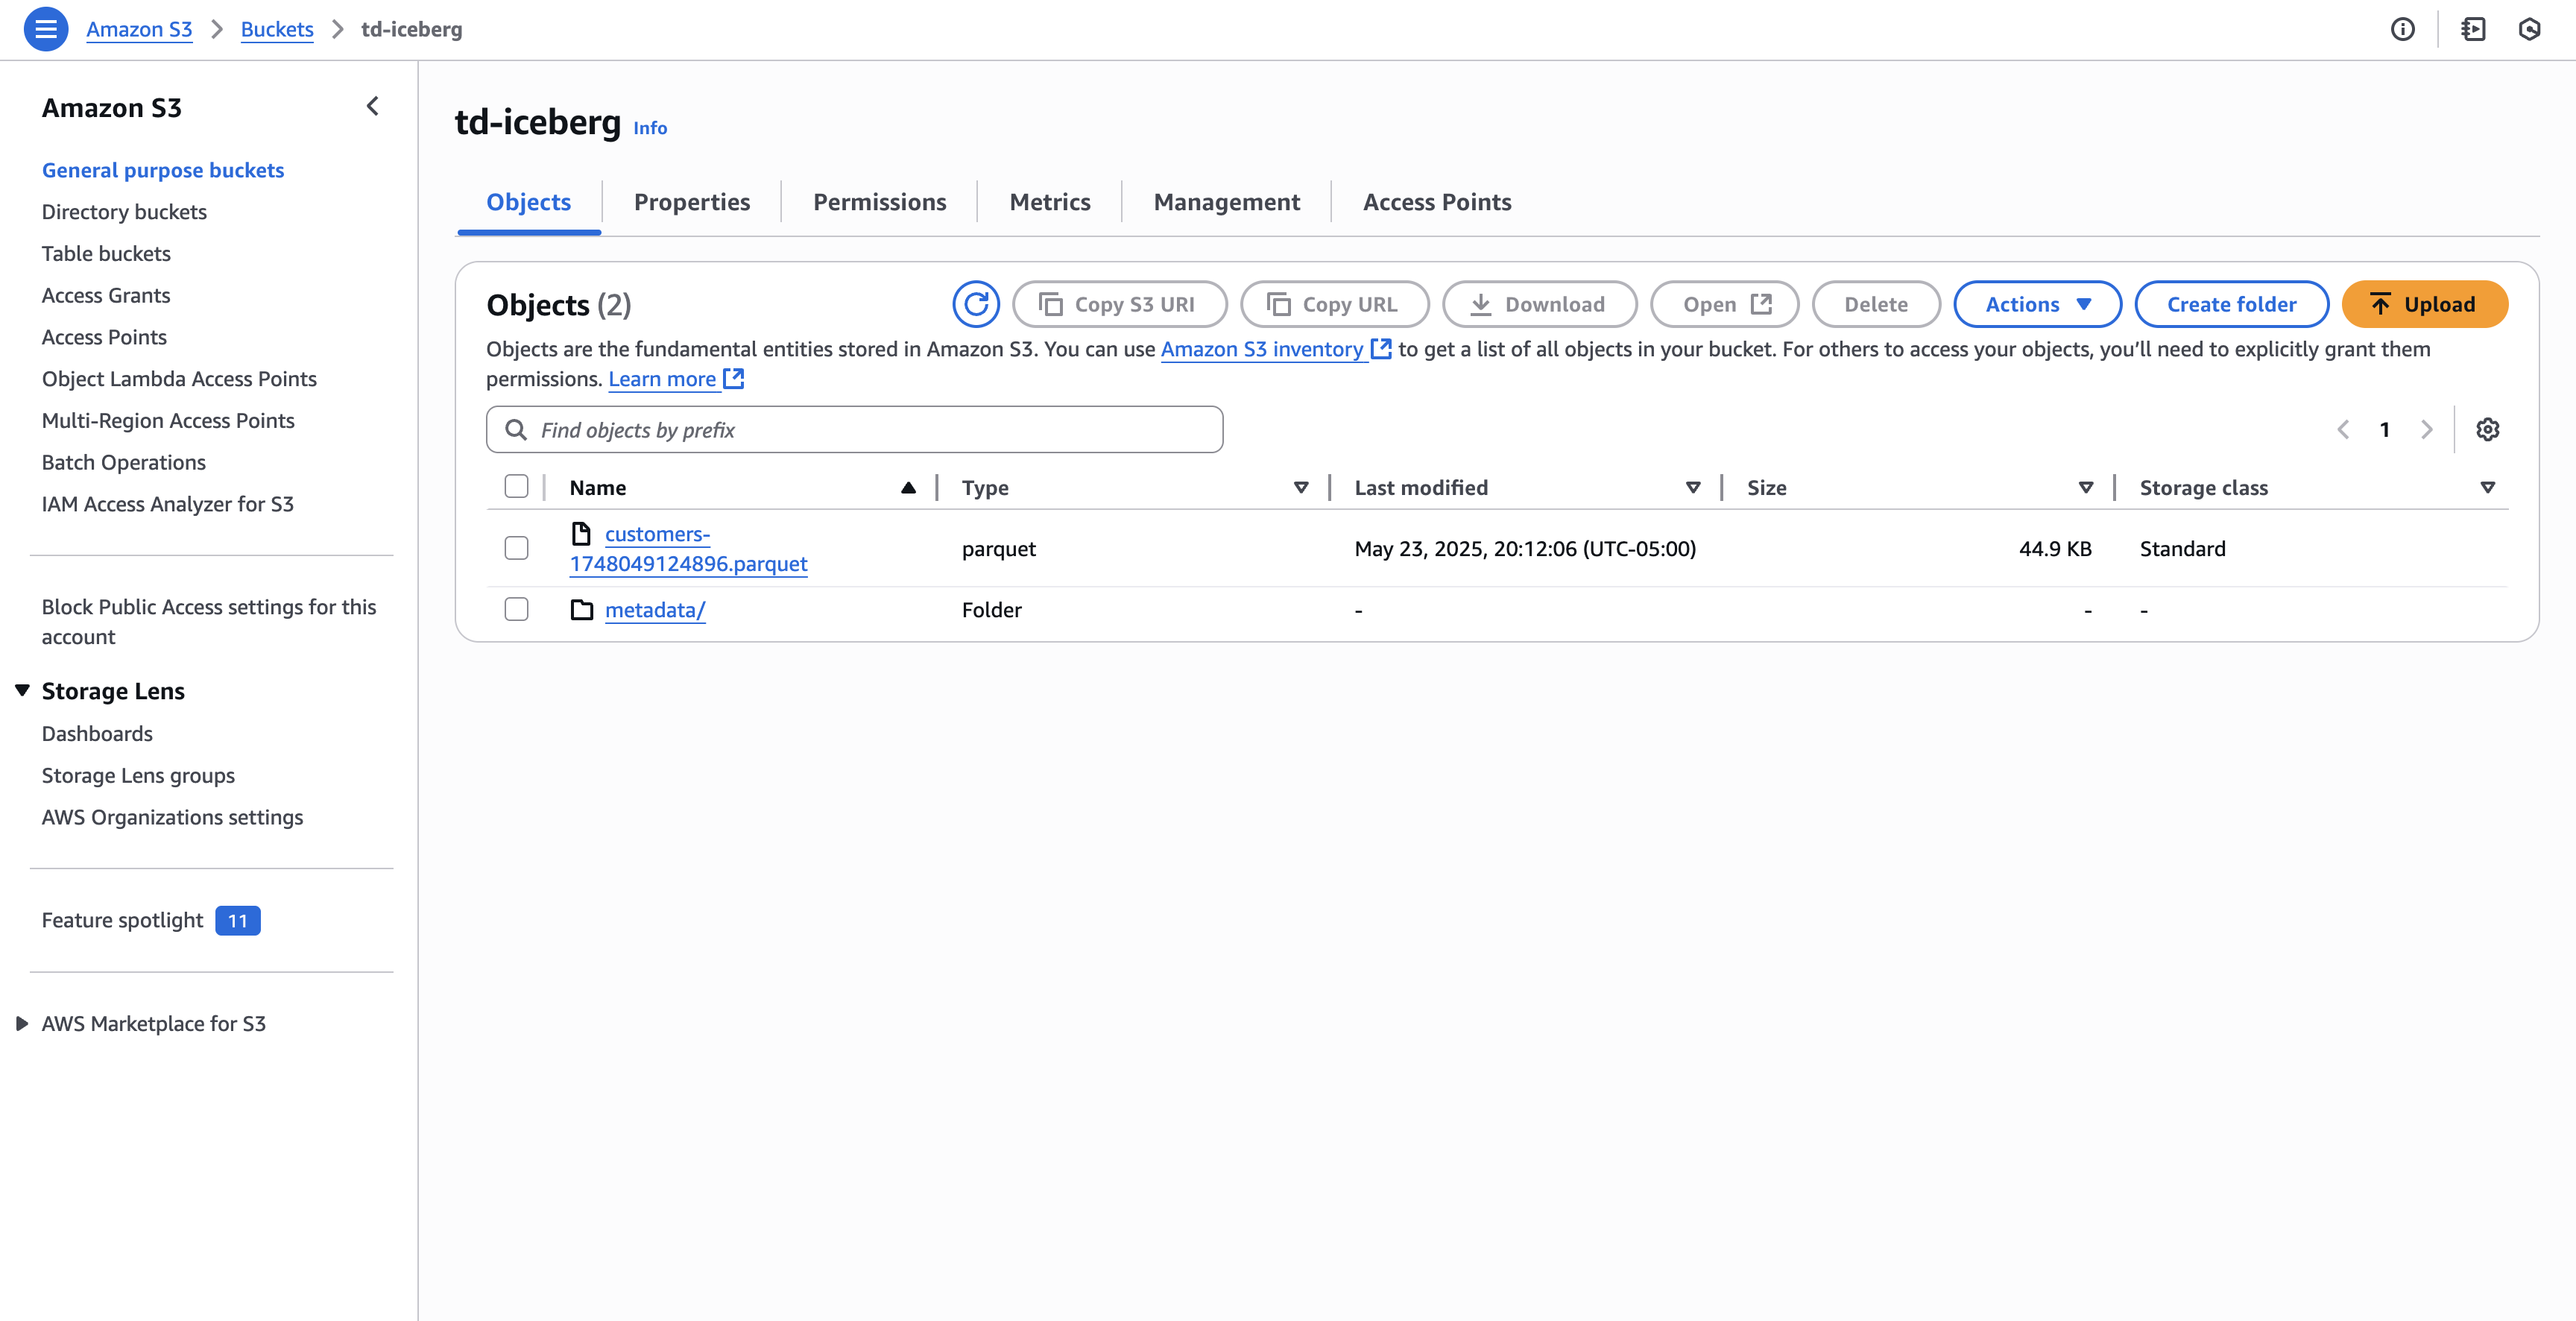Viewport: 2576px width, 1321px height.
Task: Open Block Public Access settings
Action: (209, 622)
